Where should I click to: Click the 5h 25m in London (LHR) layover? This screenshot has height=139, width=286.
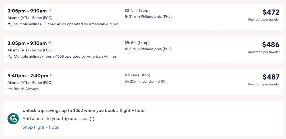(145, 81)
